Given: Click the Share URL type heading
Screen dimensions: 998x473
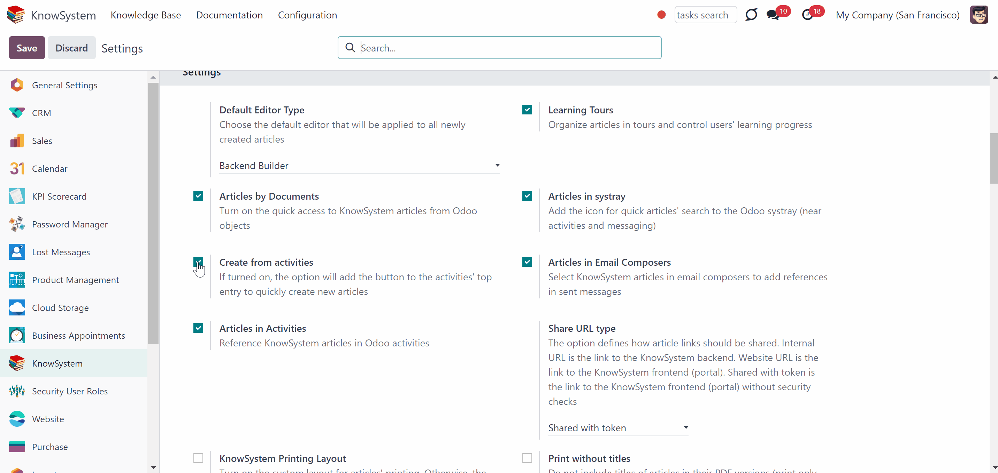Looking at the screenshot, I should pyautogui.click(x=582, y=328).
